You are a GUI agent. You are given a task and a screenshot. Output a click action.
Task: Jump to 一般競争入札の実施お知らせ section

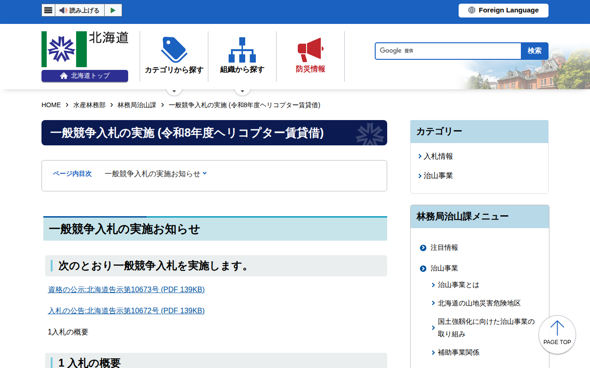[x=156, y=174]
